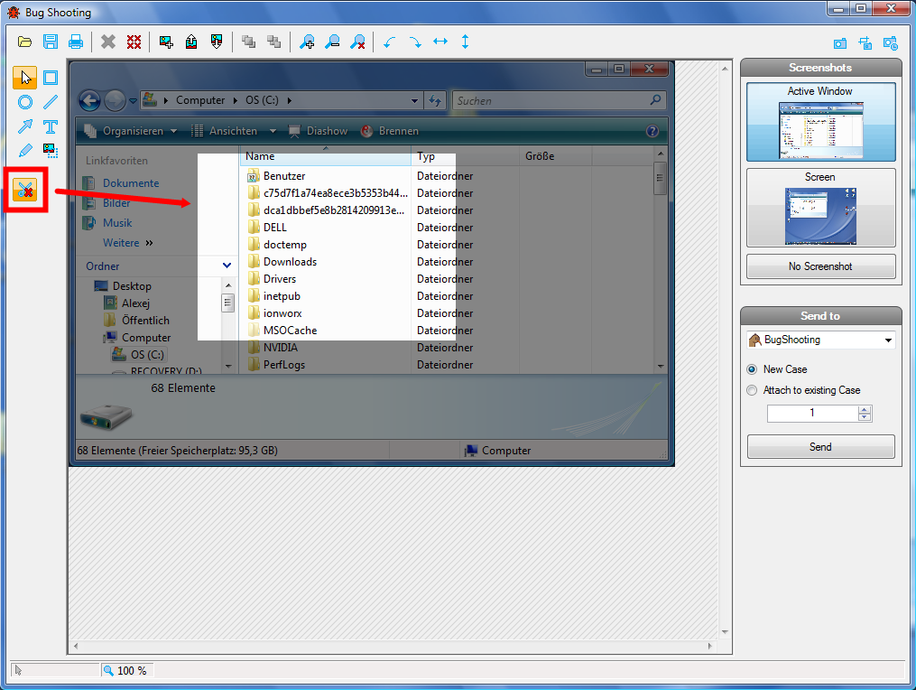Click the zoom in magnifier icon

pos(308,42)
